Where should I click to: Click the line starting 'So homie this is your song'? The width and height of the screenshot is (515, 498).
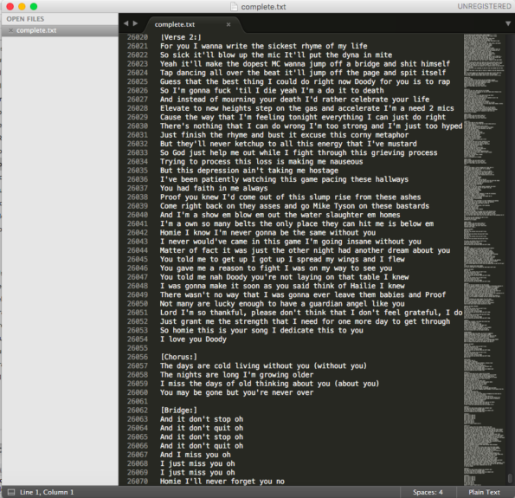(261, 330)
